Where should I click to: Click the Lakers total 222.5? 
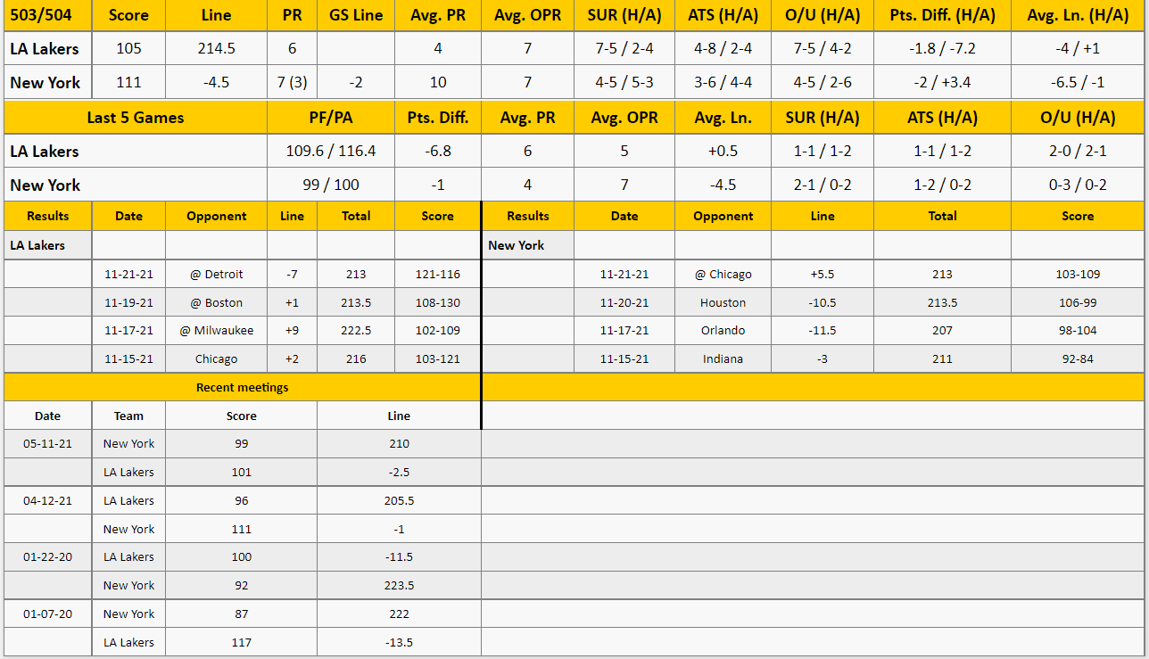point(356,330)
